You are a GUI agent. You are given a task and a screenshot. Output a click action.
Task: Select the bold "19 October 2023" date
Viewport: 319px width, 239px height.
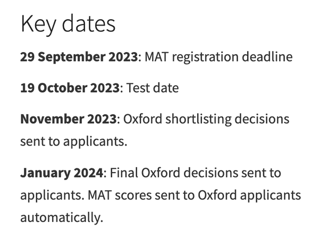coord(70,88)
